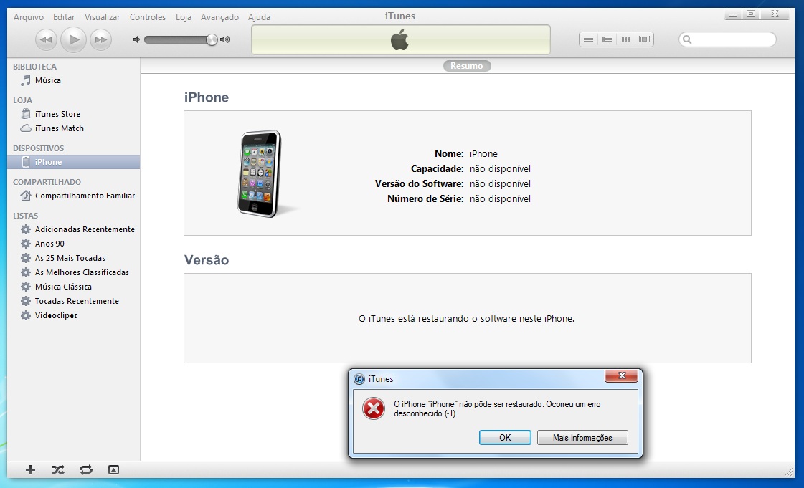Close the iTunes error dialog
The image size is (804, 488).
(x=621, y=375)
